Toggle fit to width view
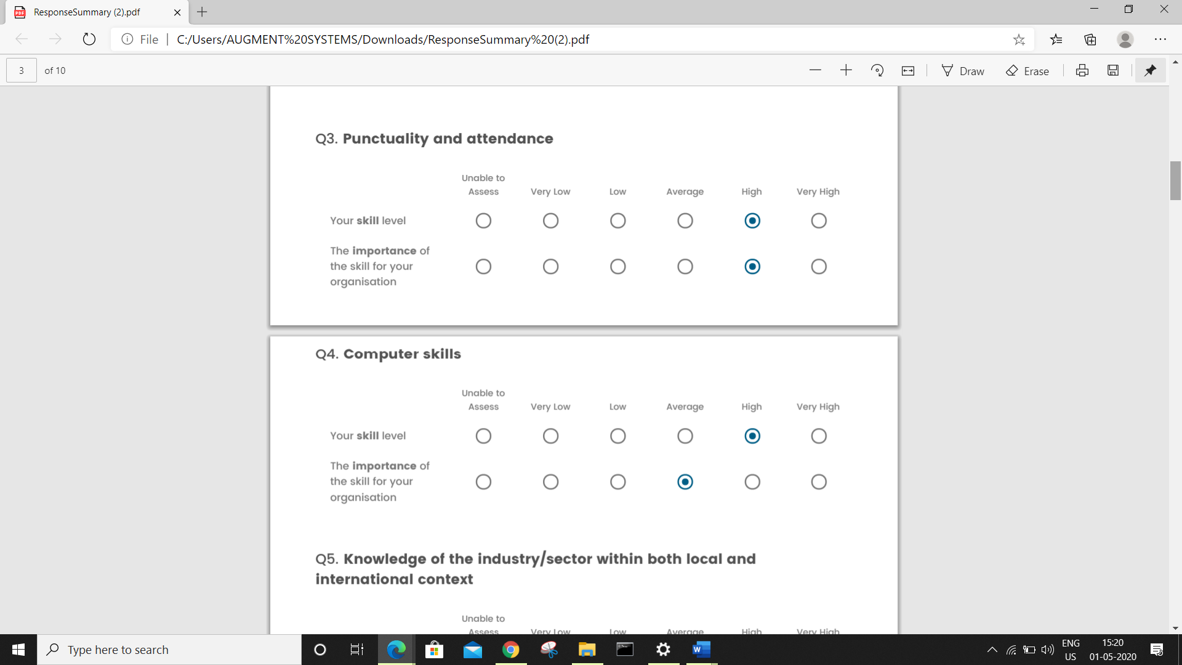The height and width of the screenshot is (665, 1182). tap(908, 71)
